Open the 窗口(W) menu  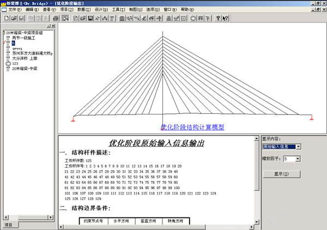[x=170, y=10]
